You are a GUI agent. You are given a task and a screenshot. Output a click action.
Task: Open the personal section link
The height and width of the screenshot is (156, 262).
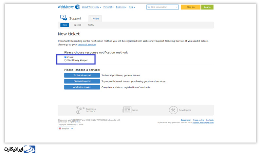pos(86,44)
